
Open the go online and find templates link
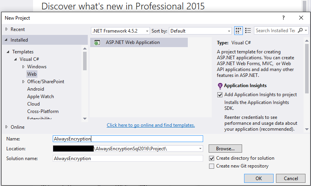pos(151,125)
